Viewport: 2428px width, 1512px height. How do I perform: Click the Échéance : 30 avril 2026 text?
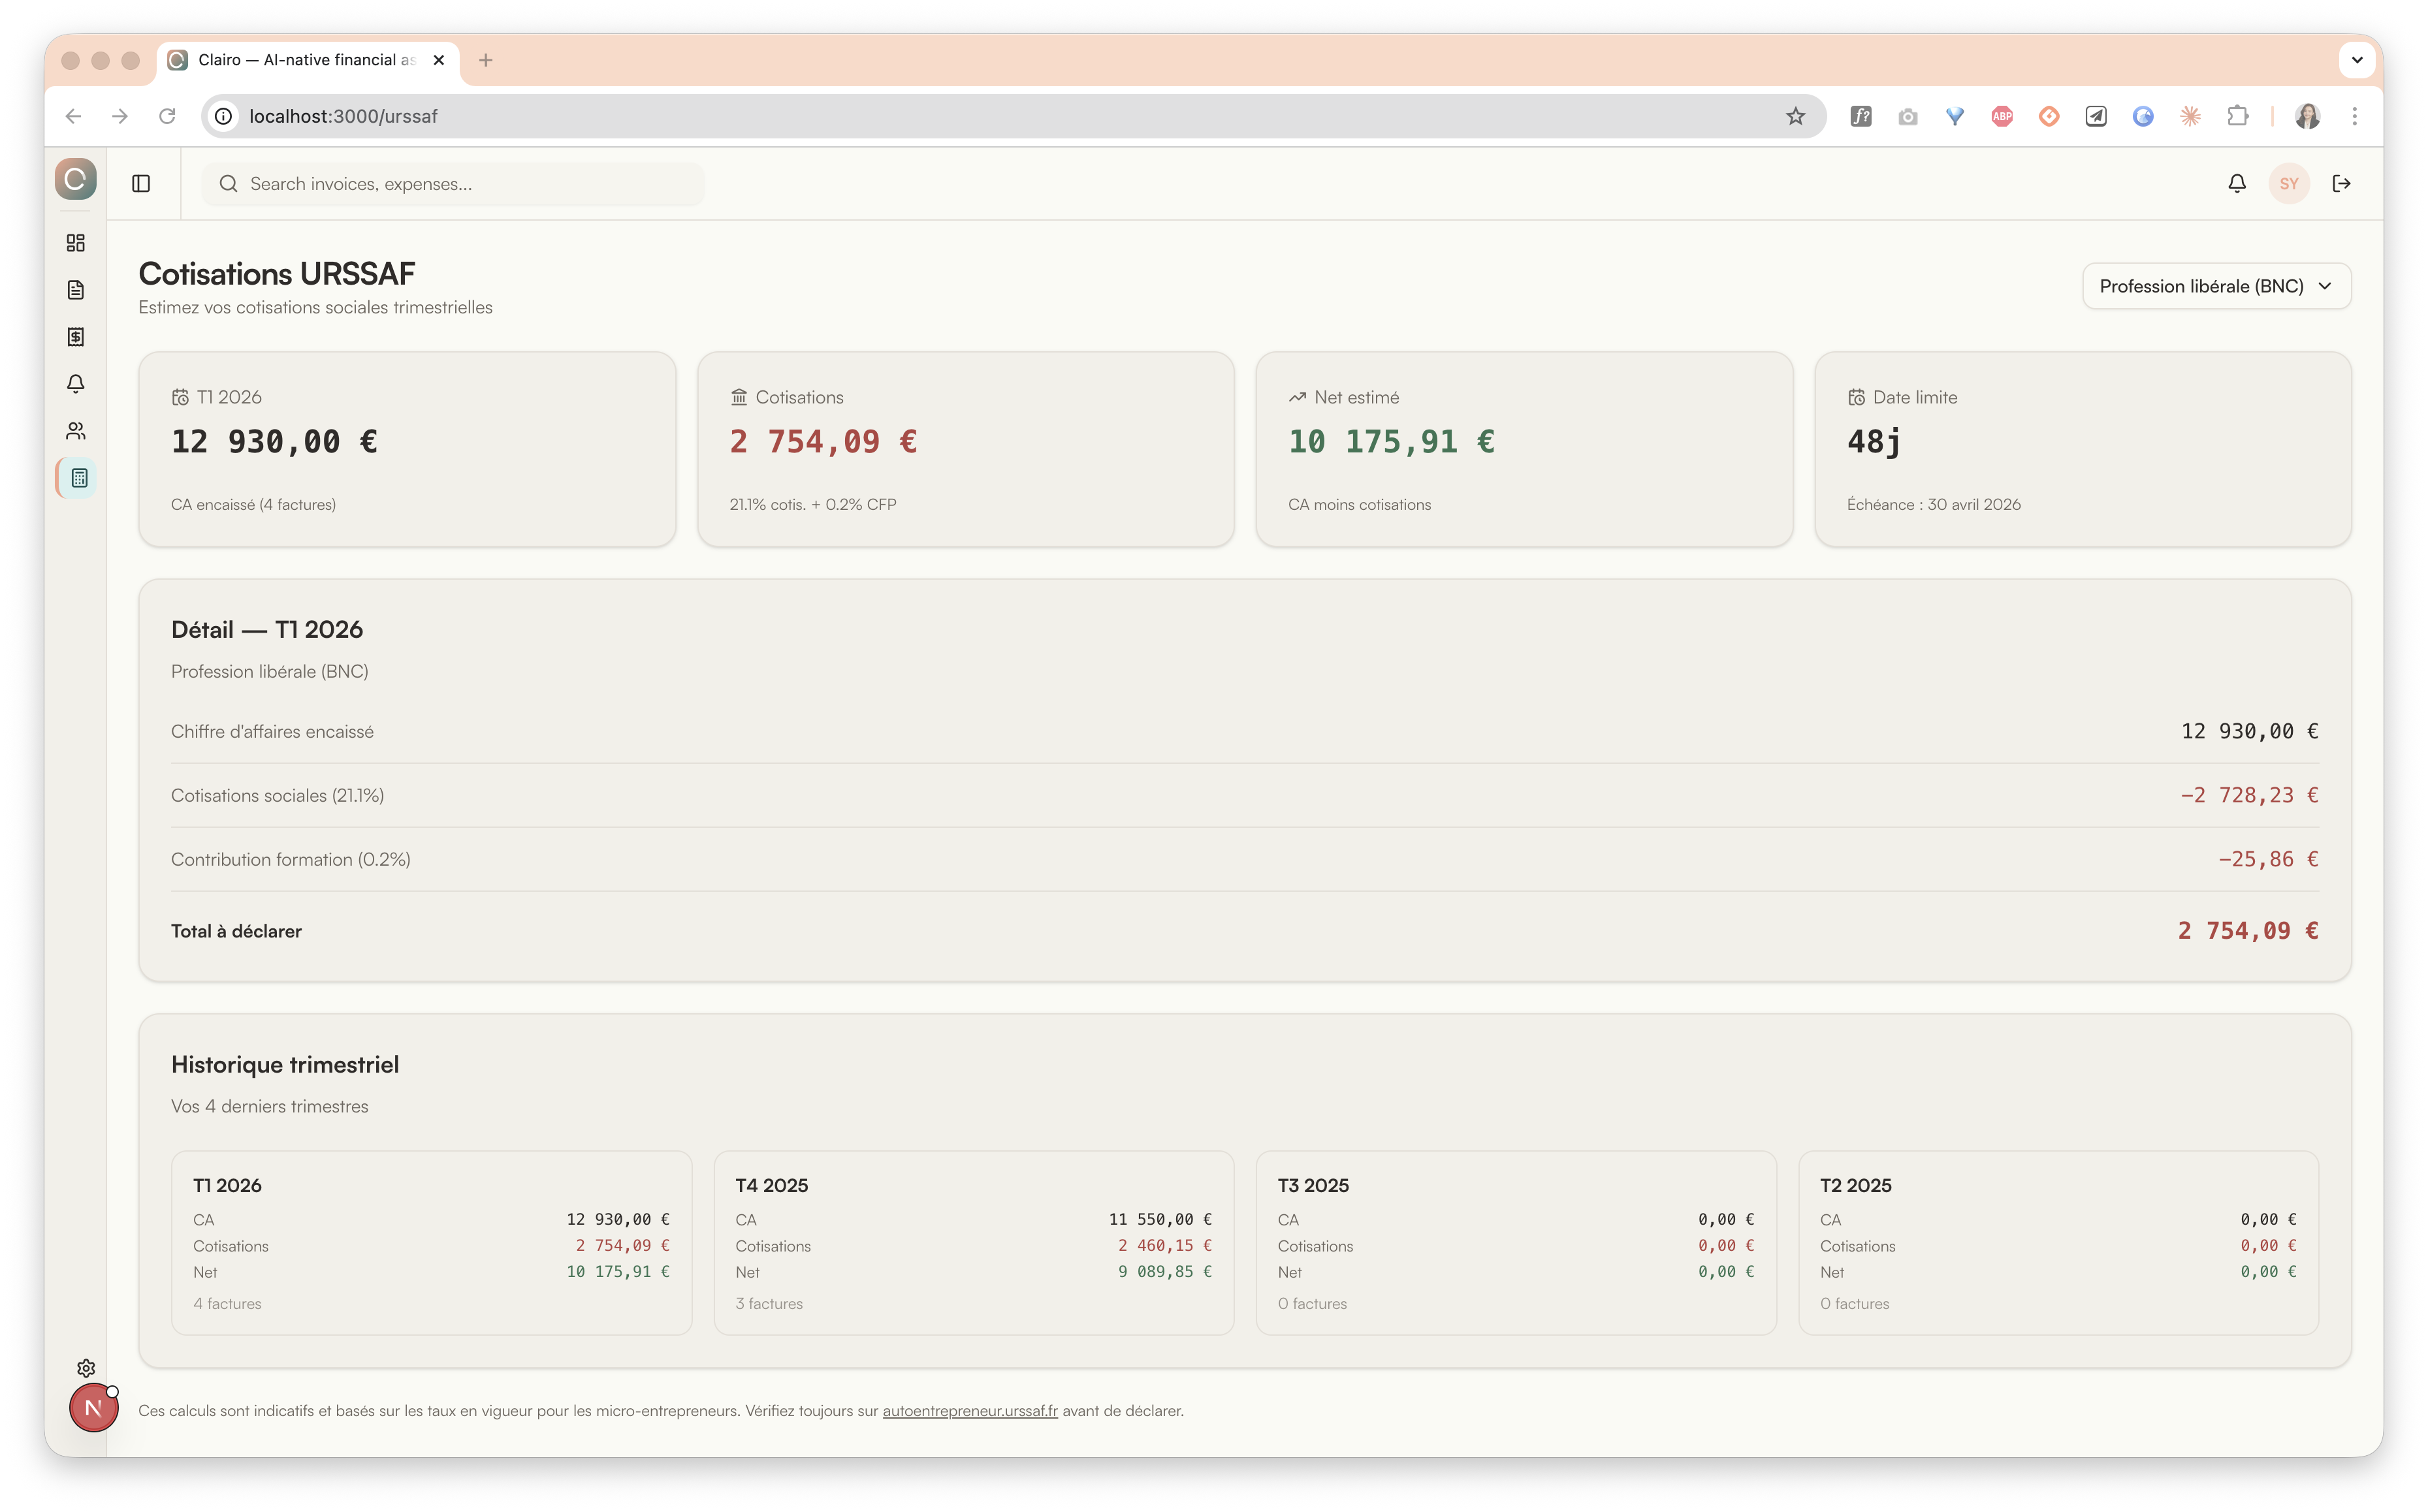pyautogui.click(x=1933, y=505)
